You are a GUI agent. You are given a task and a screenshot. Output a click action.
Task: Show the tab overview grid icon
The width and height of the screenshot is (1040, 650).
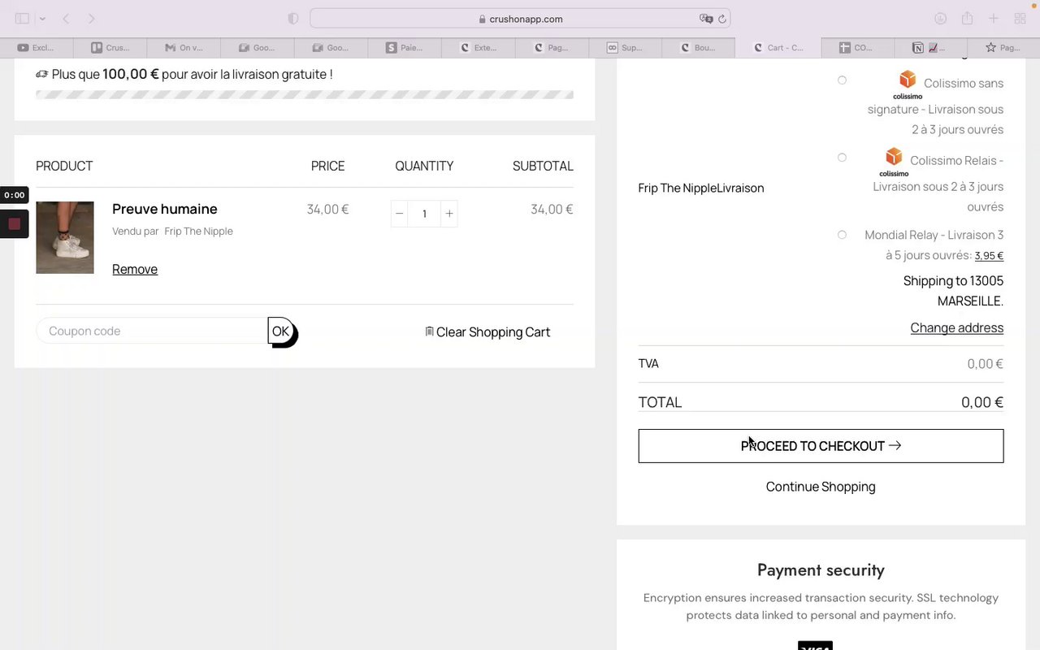1020,19
